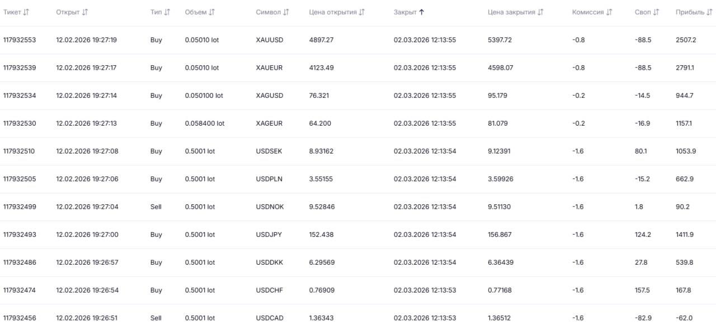Sort by Цена открытия arrows icon
716x330 pixels.
pyautogui.click(x=361, y=12)
